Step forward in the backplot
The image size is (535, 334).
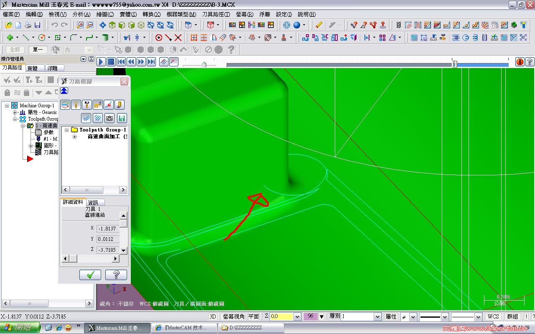tap(141, 62)
